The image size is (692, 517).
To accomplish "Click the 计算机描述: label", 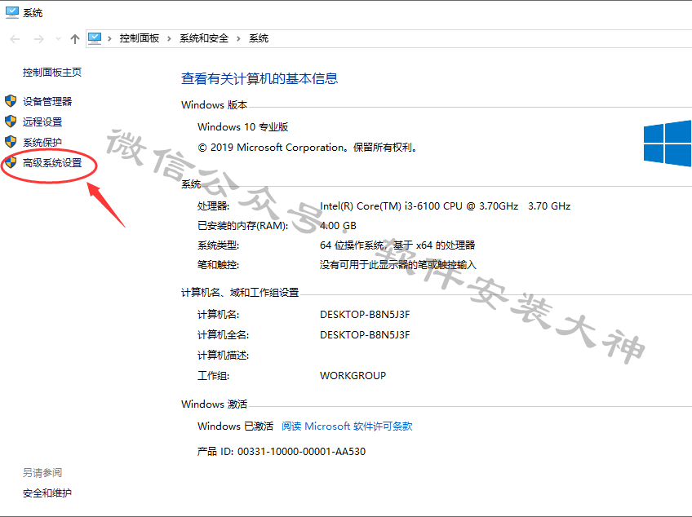I will (x=223, y=355).
